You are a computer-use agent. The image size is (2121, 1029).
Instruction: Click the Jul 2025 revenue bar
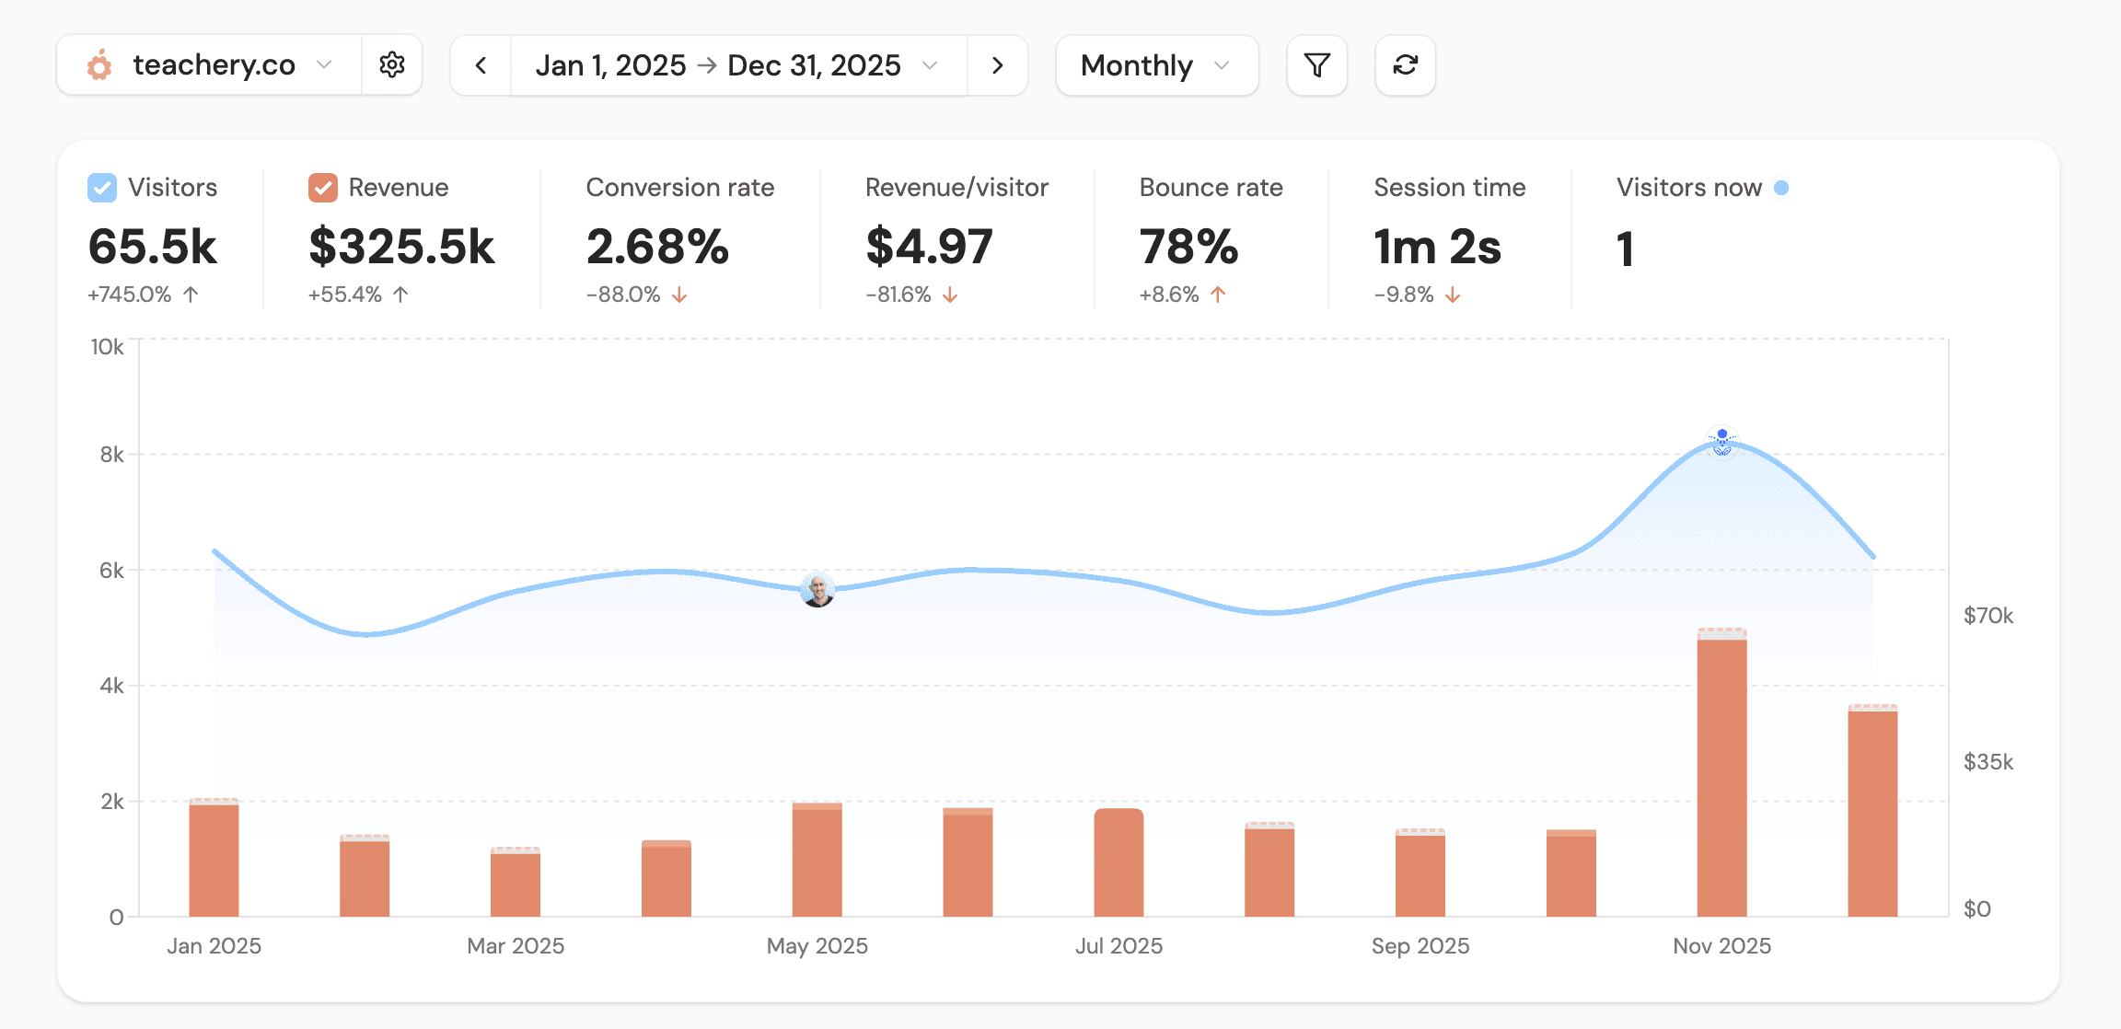(x=1118, y=862)
